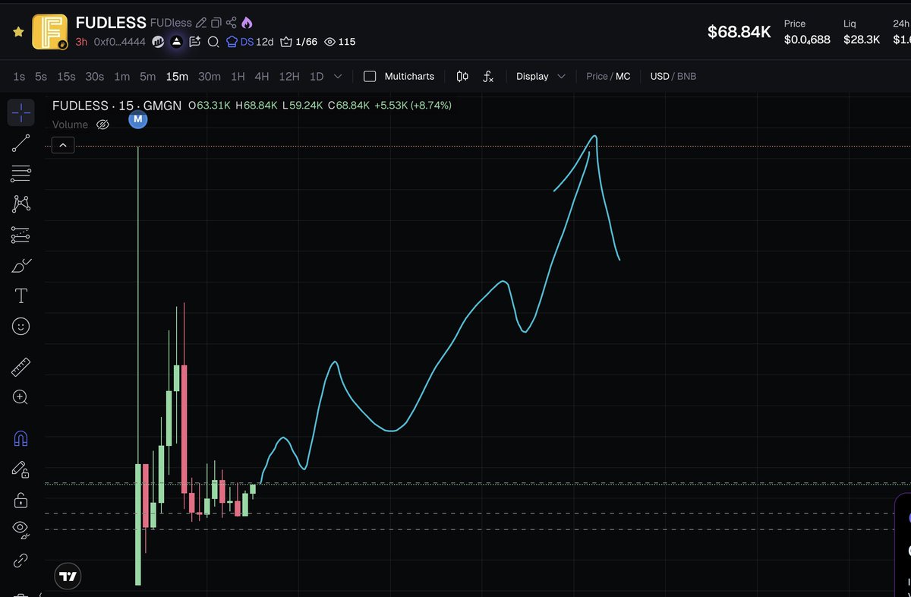
Task: Click the $68.84K market cap value
Action: click(x=739, y=32)
